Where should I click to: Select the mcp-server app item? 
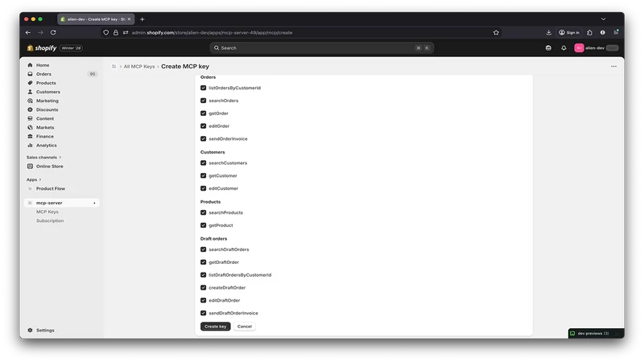(62, 203)
